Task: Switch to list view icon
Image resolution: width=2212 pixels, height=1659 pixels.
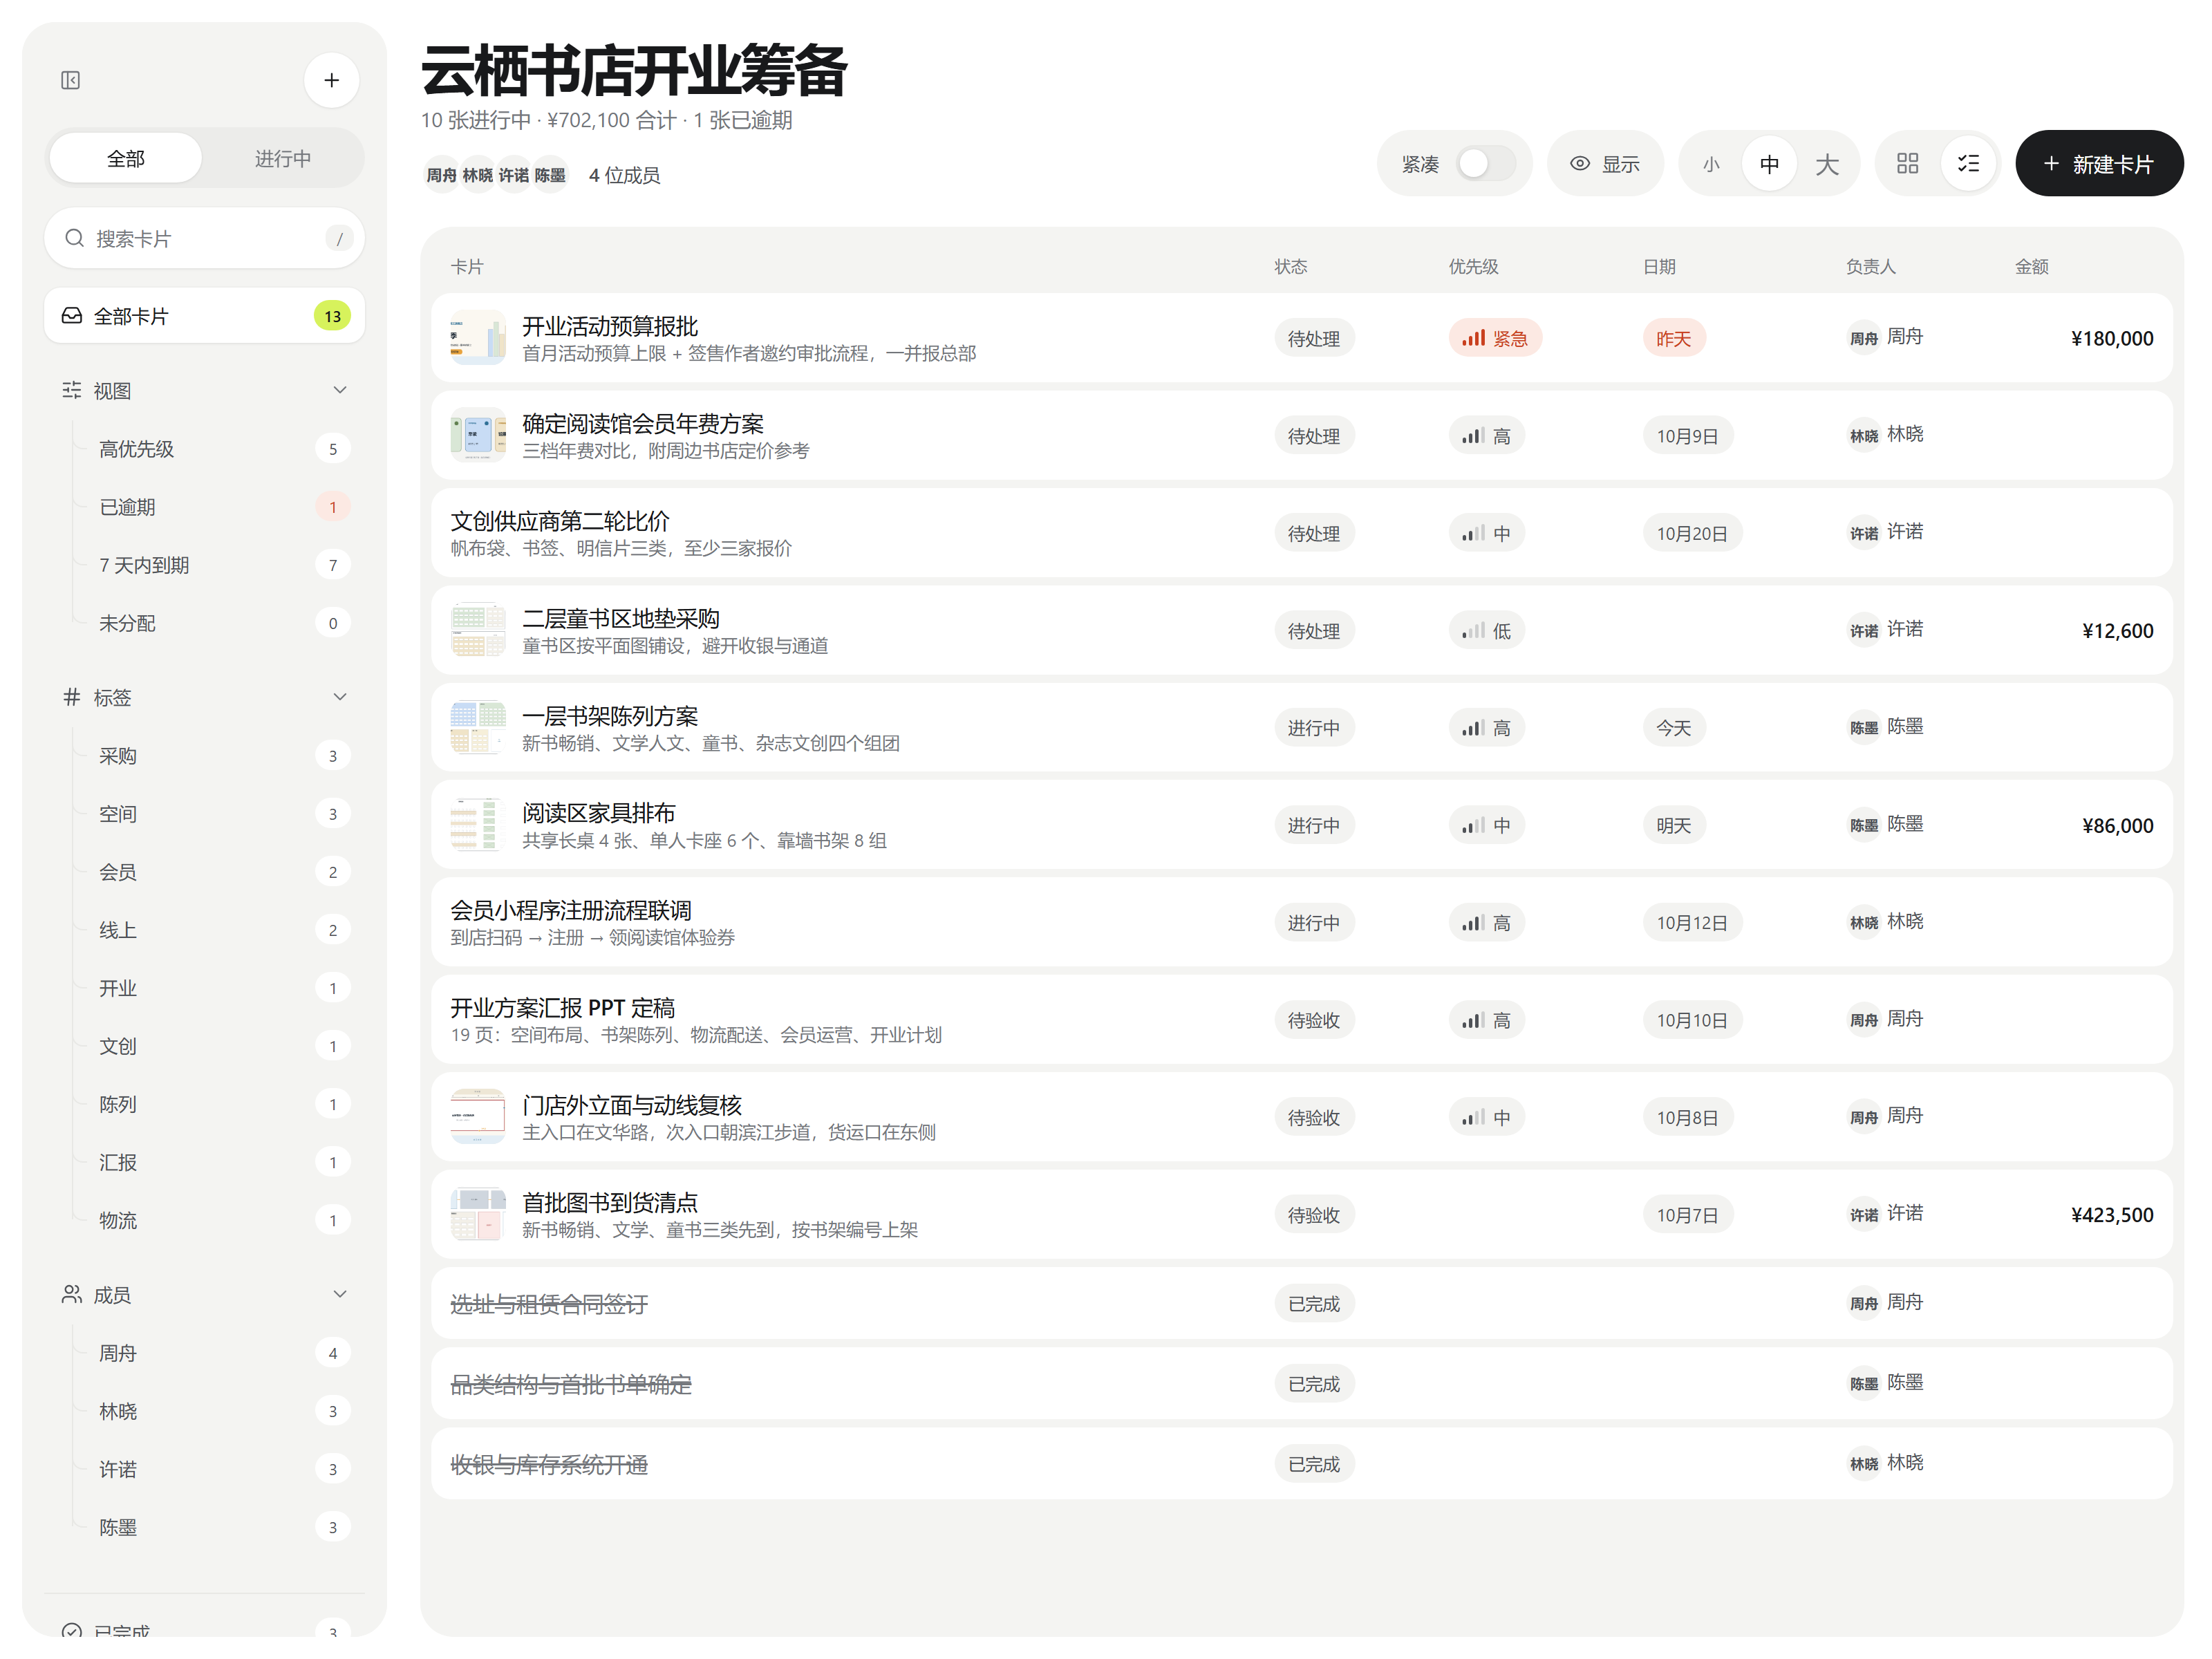Action: 1967,163
